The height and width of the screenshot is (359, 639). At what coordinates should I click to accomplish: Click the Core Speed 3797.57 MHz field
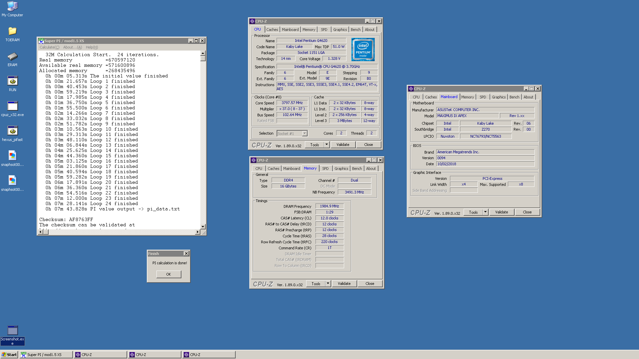click(292, 103)
